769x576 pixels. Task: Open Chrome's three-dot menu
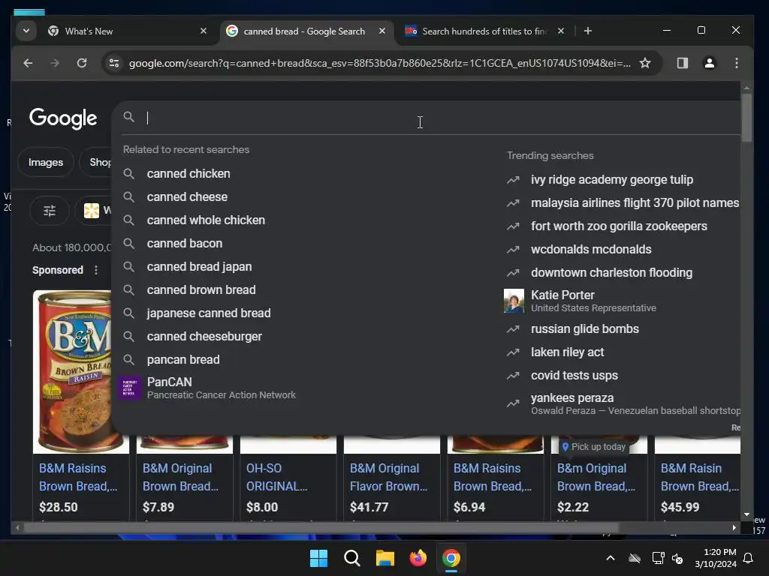tap(736, 63)
